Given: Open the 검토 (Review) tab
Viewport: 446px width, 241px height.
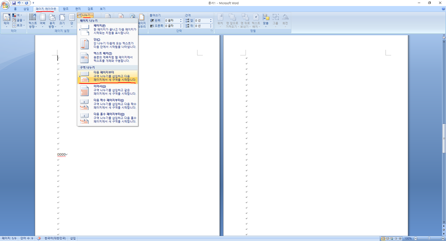Looking at the screenshot, I should 90,9.
